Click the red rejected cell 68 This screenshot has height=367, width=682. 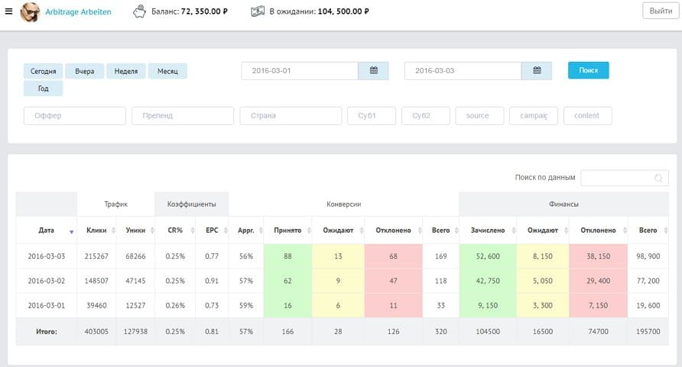393,256
